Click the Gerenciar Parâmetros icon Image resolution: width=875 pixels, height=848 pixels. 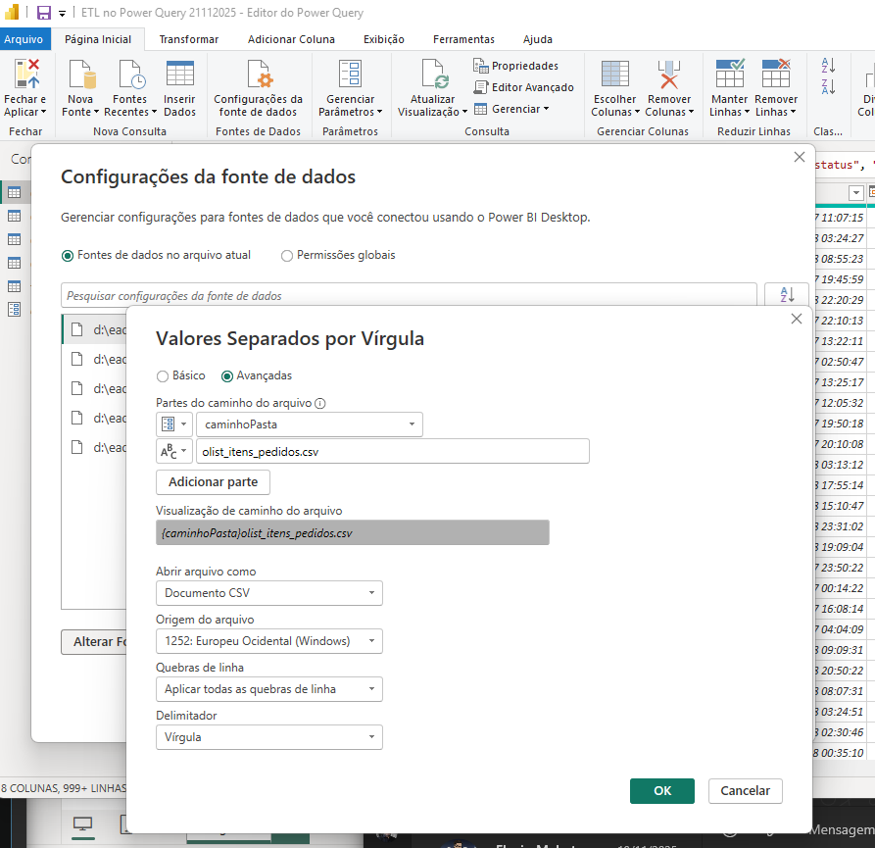350,75
